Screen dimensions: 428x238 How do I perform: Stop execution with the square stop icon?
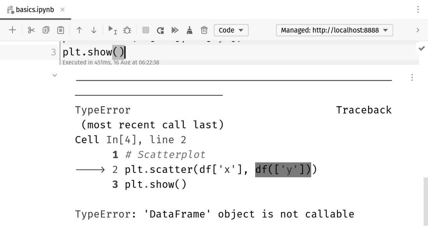point(145,30)
